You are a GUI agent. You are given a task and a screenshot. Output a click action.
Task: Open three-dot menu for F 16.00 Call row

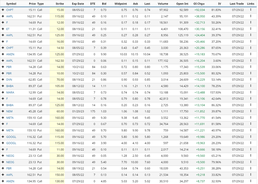point(251,41)
